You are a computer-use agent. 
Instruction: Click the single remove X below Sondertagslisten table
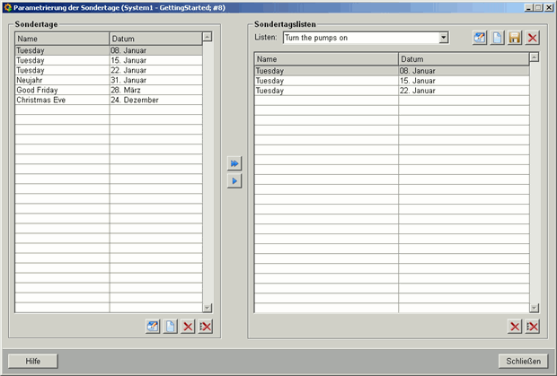pyautogui.click(x=515, y=327)
